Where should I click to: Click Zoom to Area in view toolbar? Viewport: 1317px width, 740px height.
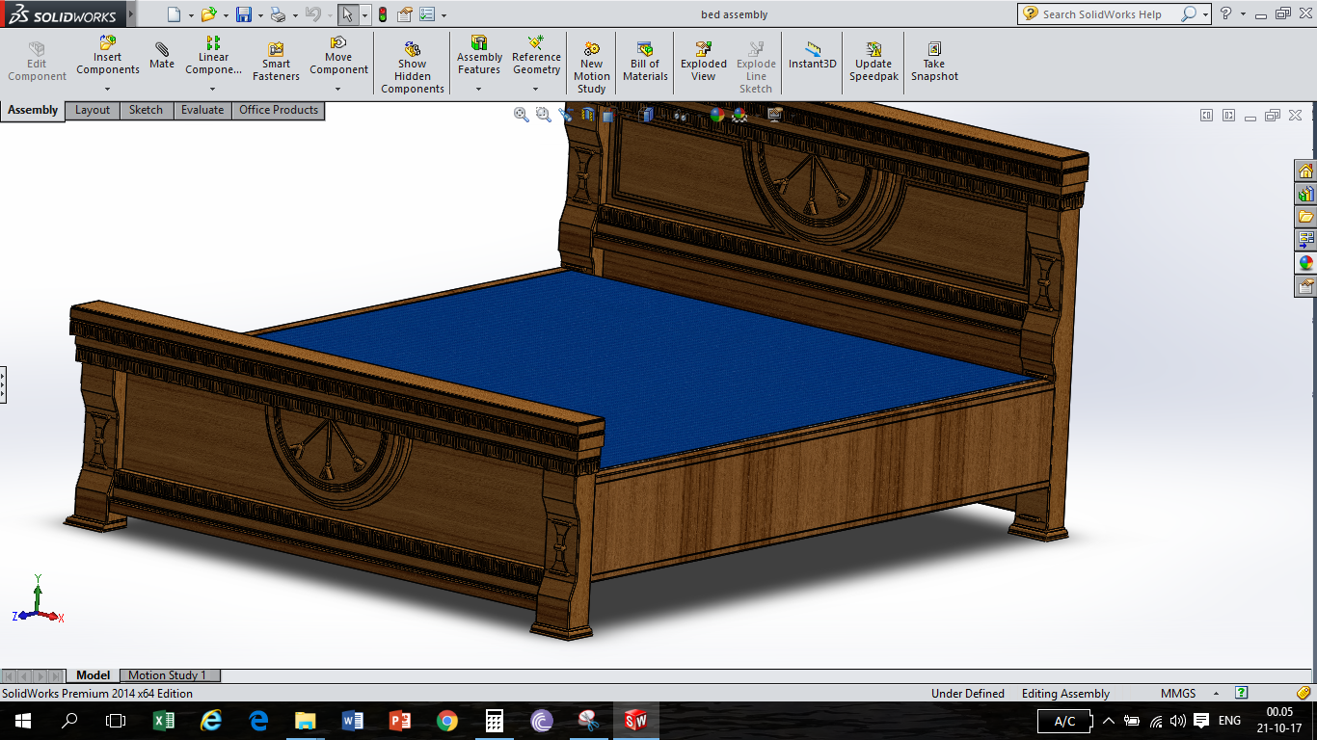coord(544,115)
